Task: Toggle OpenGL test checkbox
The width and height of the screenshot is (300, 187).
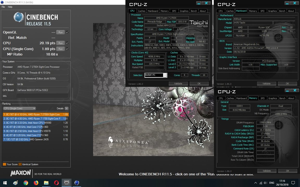Action: coord(67,32)
